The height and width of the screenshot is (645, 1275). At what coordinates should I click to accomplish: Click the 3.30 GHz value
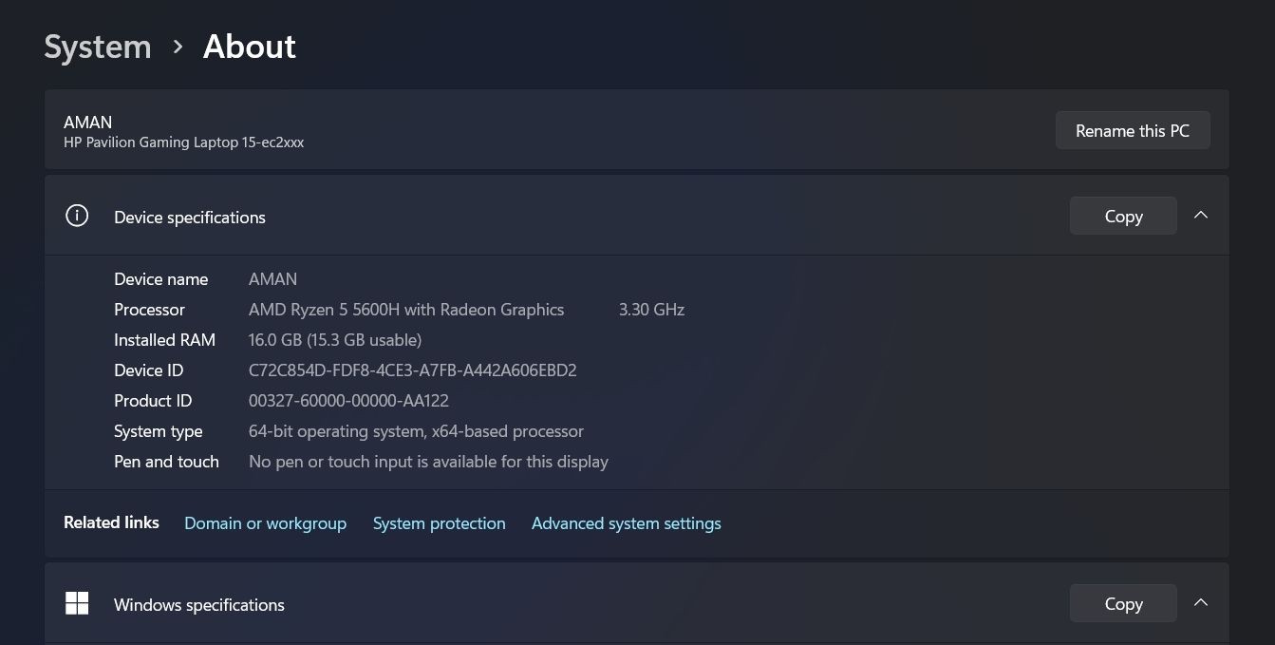(x=651, y=310)
